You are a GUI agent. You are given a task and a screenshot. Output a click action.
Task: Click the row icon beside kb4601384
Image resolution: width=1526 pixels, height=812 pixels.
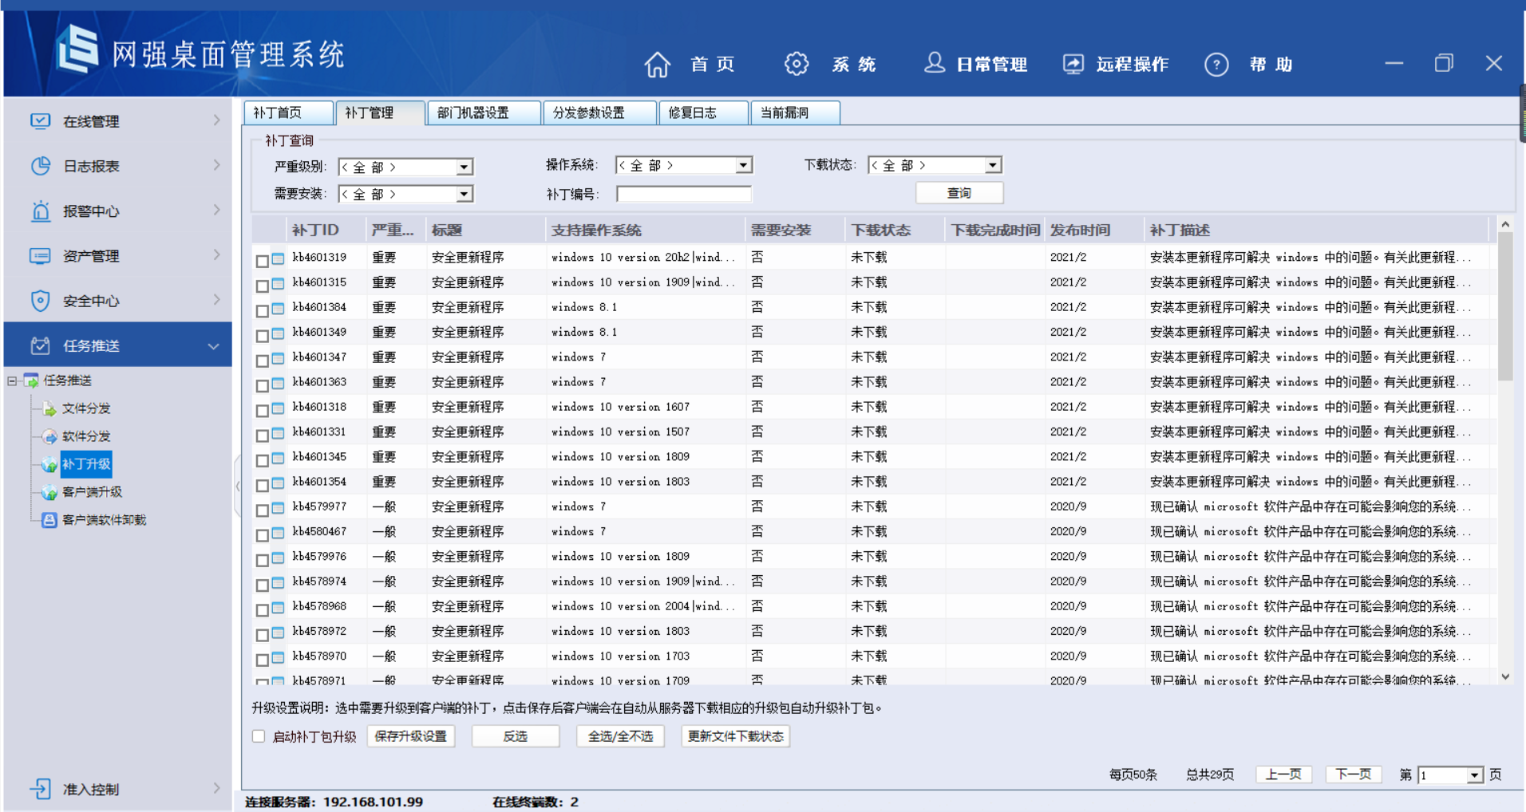pos(278,308)
